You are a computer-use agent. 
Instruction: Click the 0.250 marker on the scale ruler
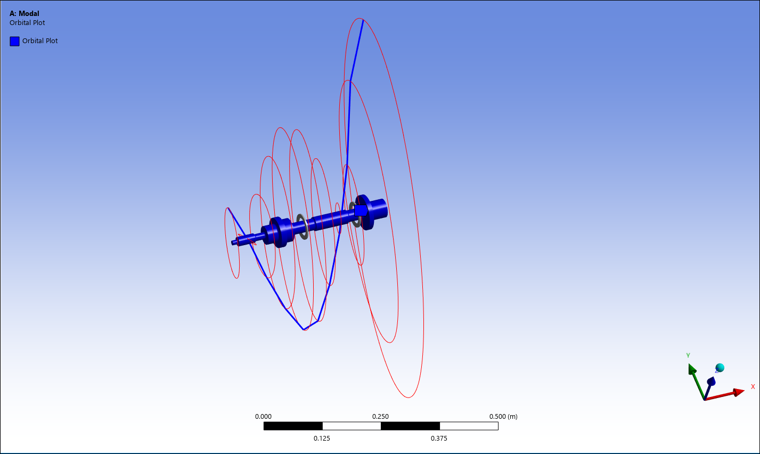click(x=381, y=416)
